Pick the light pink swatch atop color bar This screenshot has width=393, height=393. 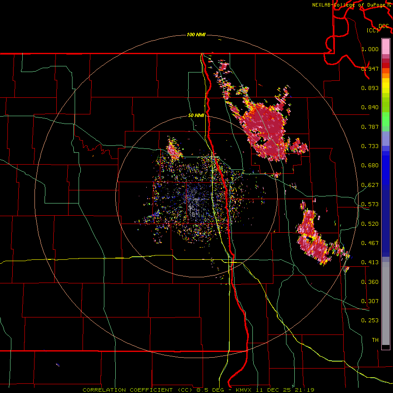(x=386, y=47)
